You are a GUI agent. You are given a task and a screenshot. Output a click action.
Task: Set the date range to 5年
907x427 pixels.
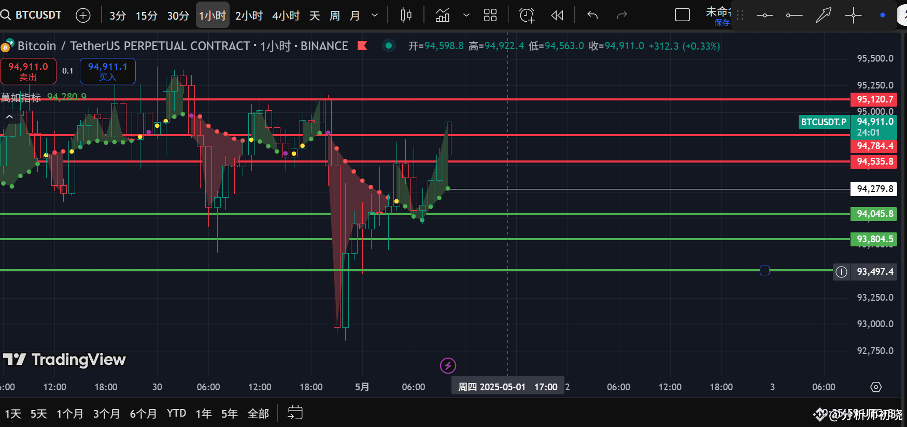pos(230,414)
